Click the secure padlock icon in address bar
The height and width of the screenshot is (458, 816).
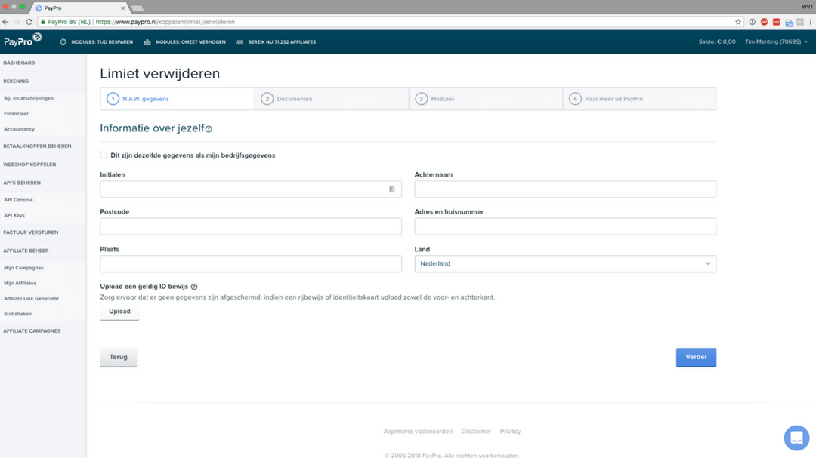42,22
